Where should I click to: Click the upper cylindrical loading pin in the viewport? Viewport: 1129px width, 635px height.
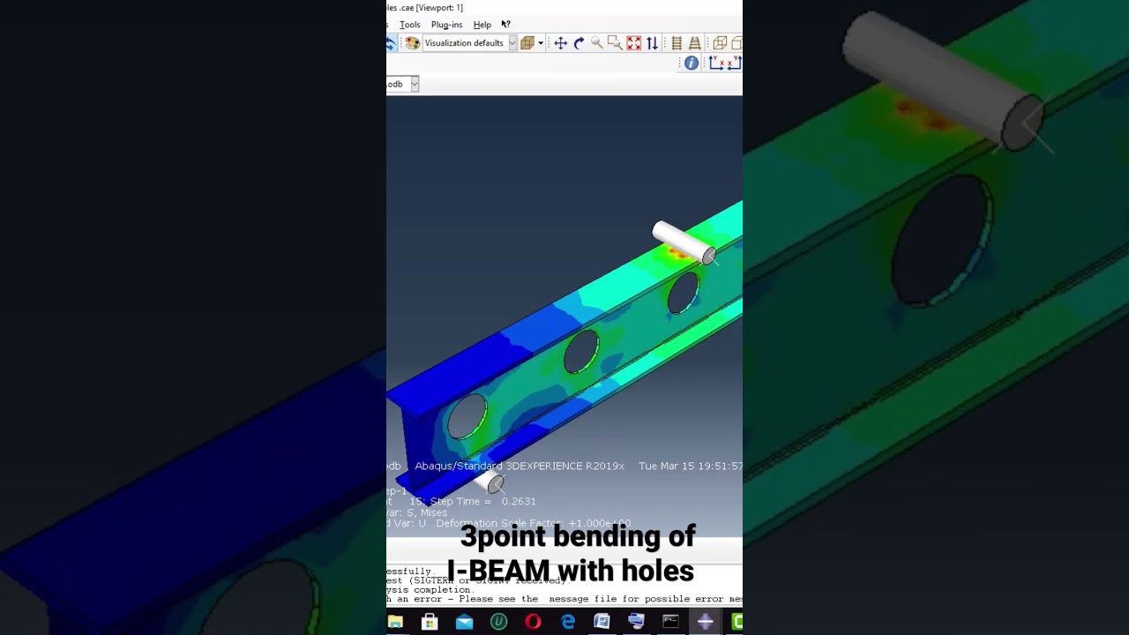click(684, 243)
